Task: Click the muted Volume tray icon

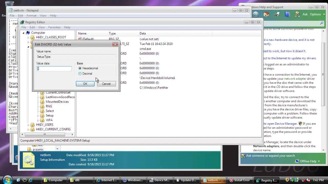Action: point(308,180)
